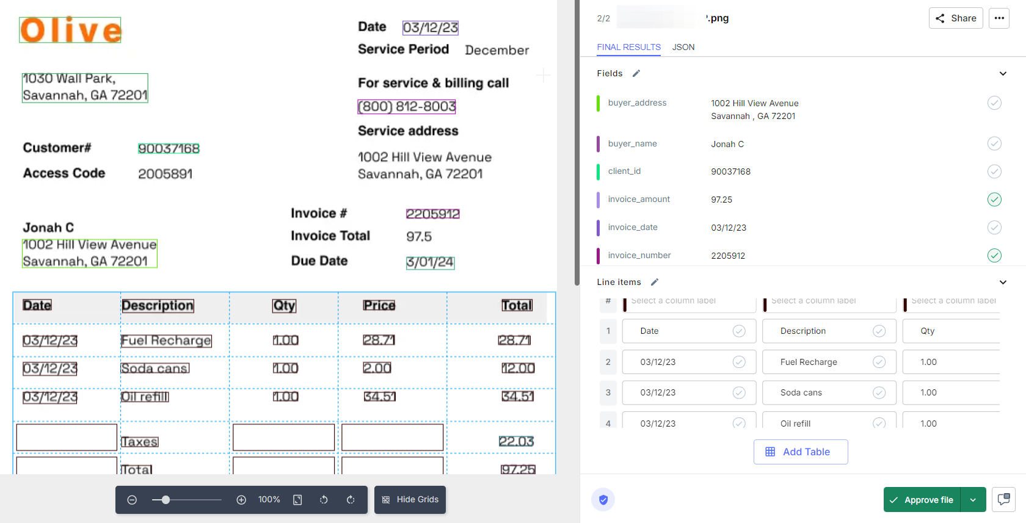Click the zoom out minus icon
This screenshot has width=1026, height=523.
coord(132,500)
